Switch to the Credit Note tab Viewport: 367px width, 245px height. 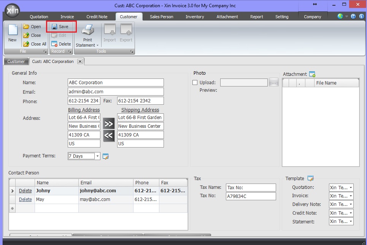(97, 17)
